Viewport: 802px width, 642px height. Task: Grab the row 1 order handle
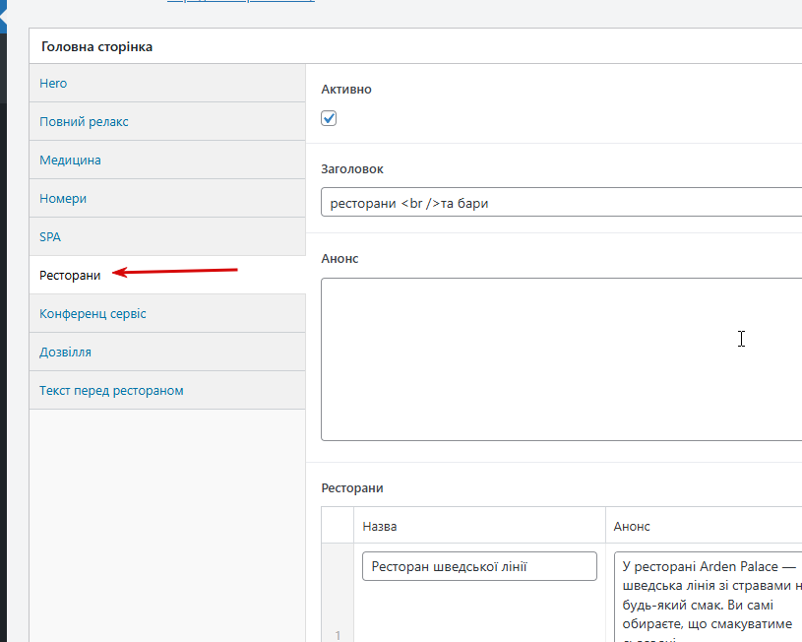tap(338, 593)
